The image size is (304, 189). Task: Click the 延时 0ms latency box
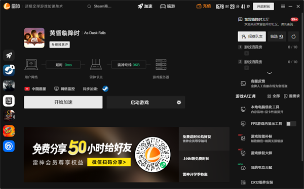click(63, 65)
